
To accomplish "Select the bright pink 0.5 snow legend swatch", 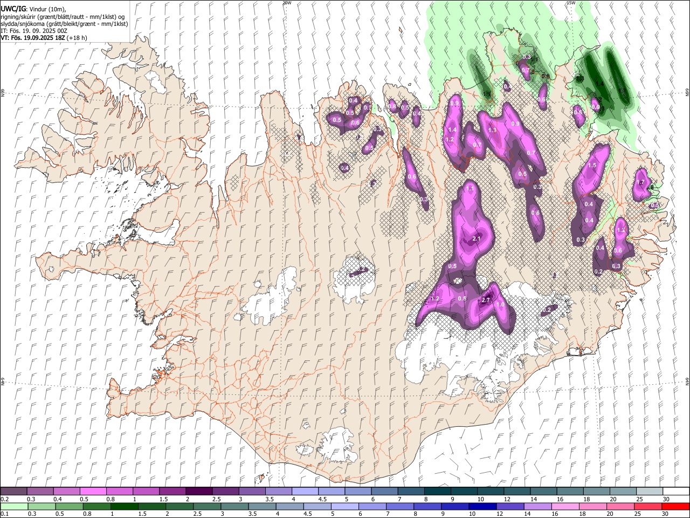I will coord(93,491).
